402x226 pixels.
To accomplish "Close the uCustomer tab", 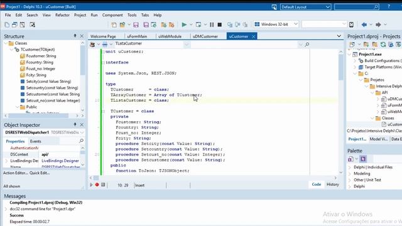I will click(x=254, y=36).
